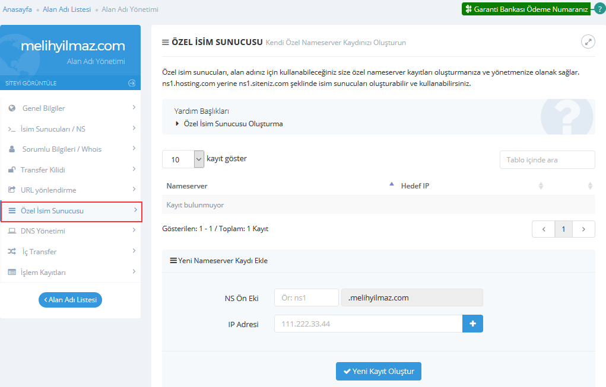Image resolution: width=606 pixels, height=387 pixels.
Task: Click the lock icon beside Transfer Kilidi
Action: [12, 170]
